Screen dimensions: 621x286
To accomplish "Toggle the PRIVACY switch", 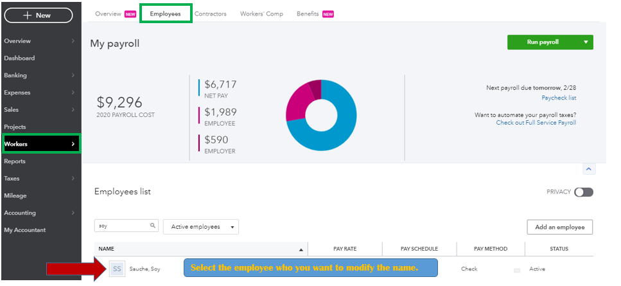I will tap(584, 192).
